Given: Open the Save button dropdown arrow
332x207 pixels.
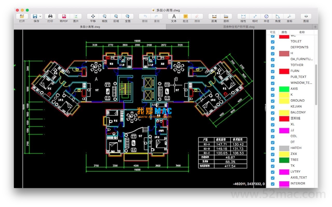Looking at the screenshot, I should [40, 16].
